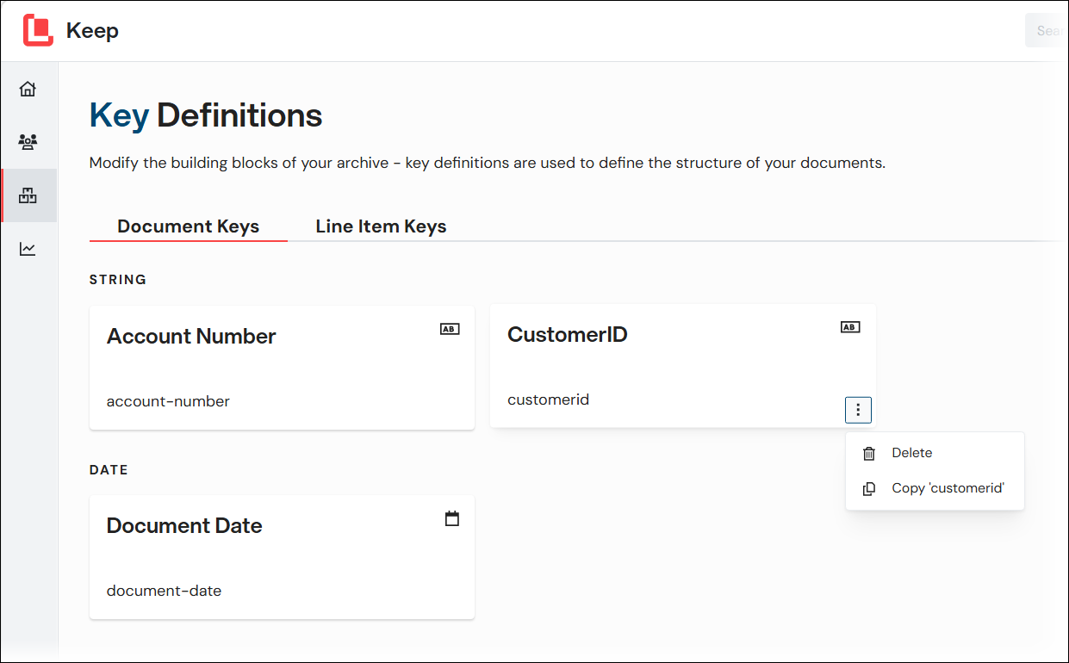This screenshot has height=663, width=1069.
Task: Open the analytics chart sidebar icon
Action: pos(28,249)
